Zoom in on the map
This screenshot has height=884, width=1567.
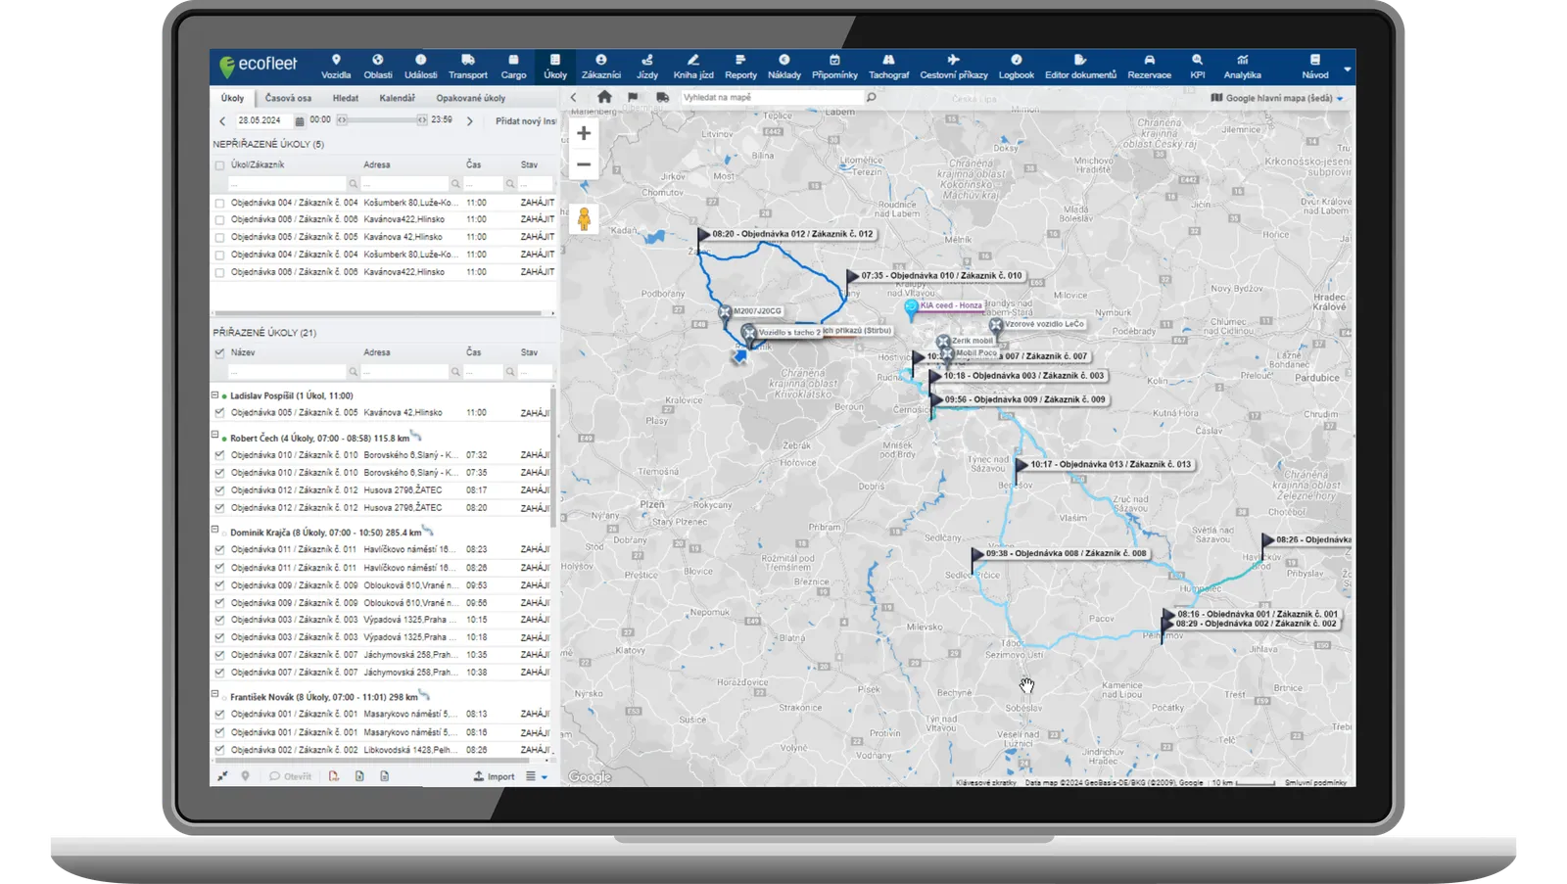(584, 133)
